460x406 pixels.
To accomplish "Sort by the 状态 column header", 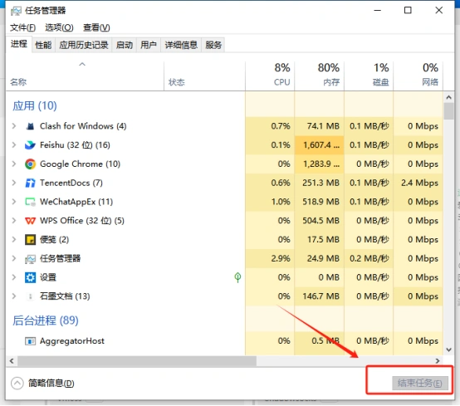I will (x=204, y=76).
